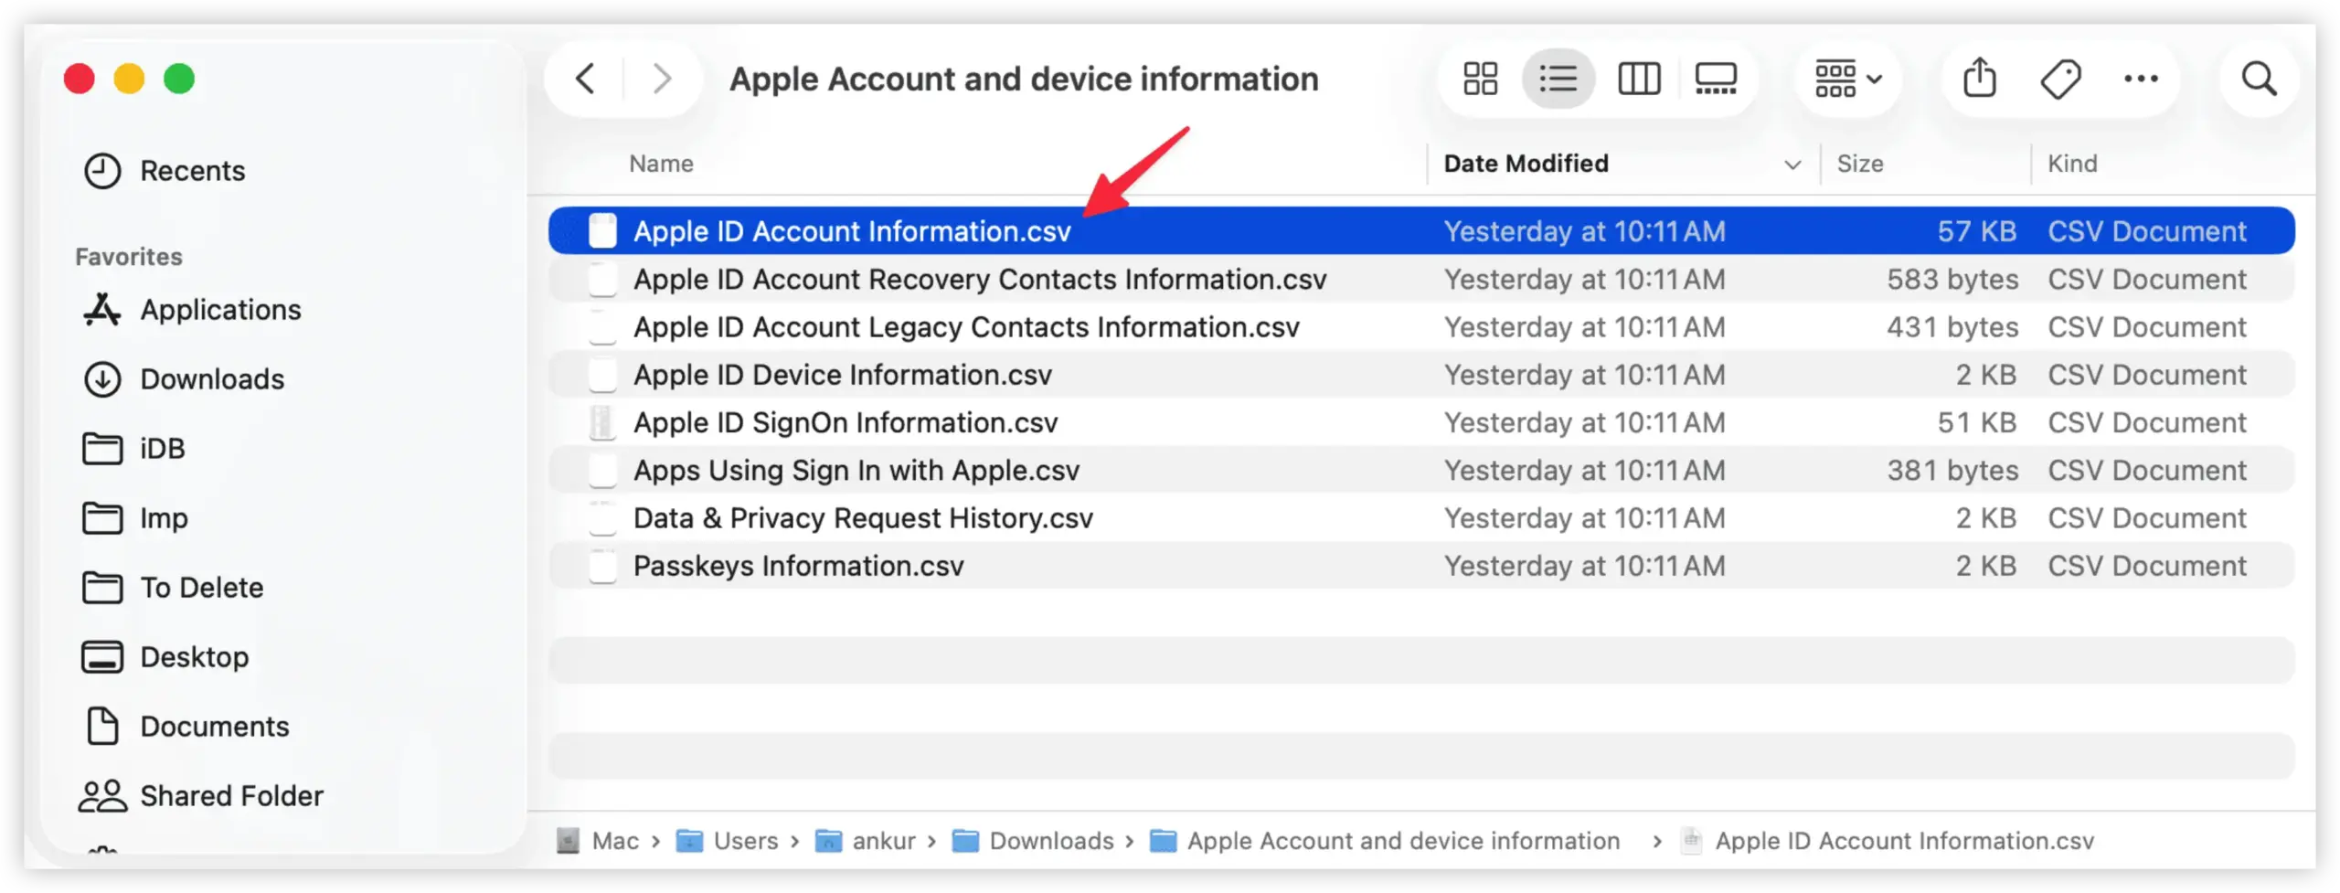Open the Tags editor icon
This screenshot has height=893, width=2340.
[x=2061, y=78]
